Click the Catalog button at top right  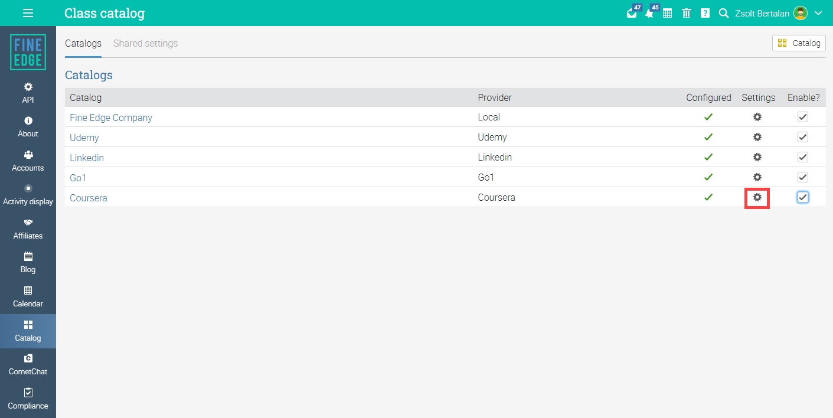click(799, 43)
